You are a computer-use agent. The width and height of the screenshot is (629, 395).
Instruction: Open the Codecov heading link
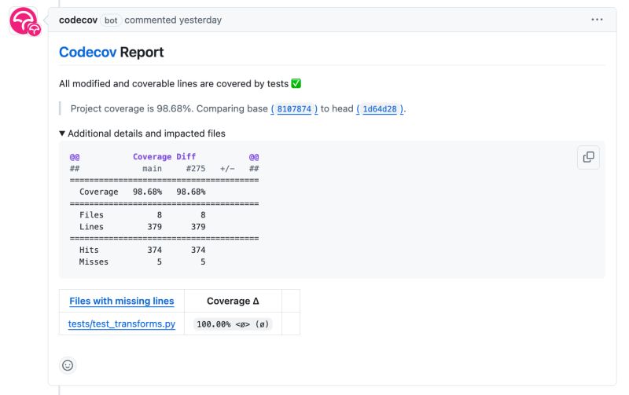pos(87,52)
